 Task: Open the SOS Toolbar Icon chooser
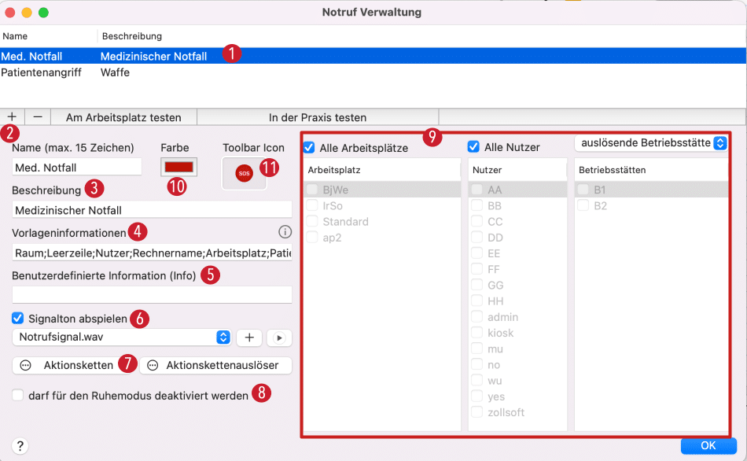[x=244, y=174]
